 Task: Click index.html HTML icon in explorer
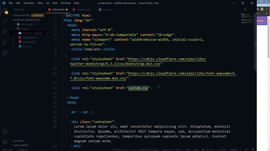[x=20, y=42]
